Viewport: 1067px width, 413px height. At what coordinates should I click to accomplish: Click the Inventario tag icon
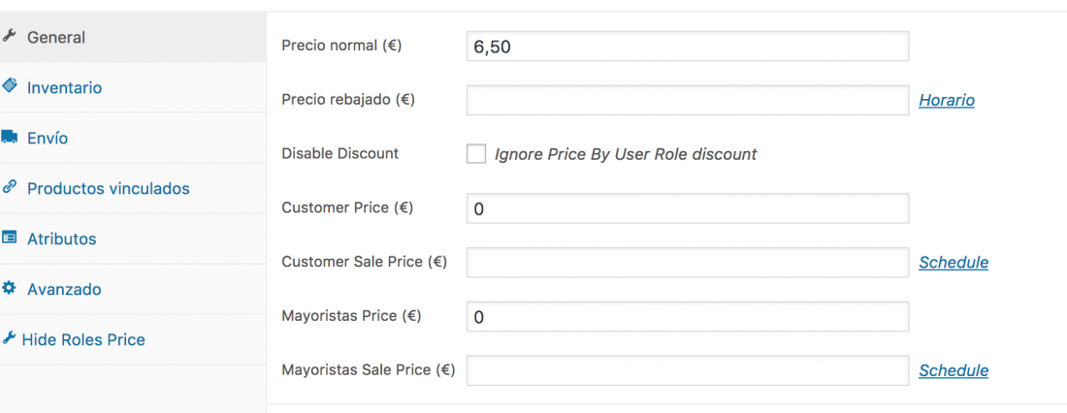point(9,85)
